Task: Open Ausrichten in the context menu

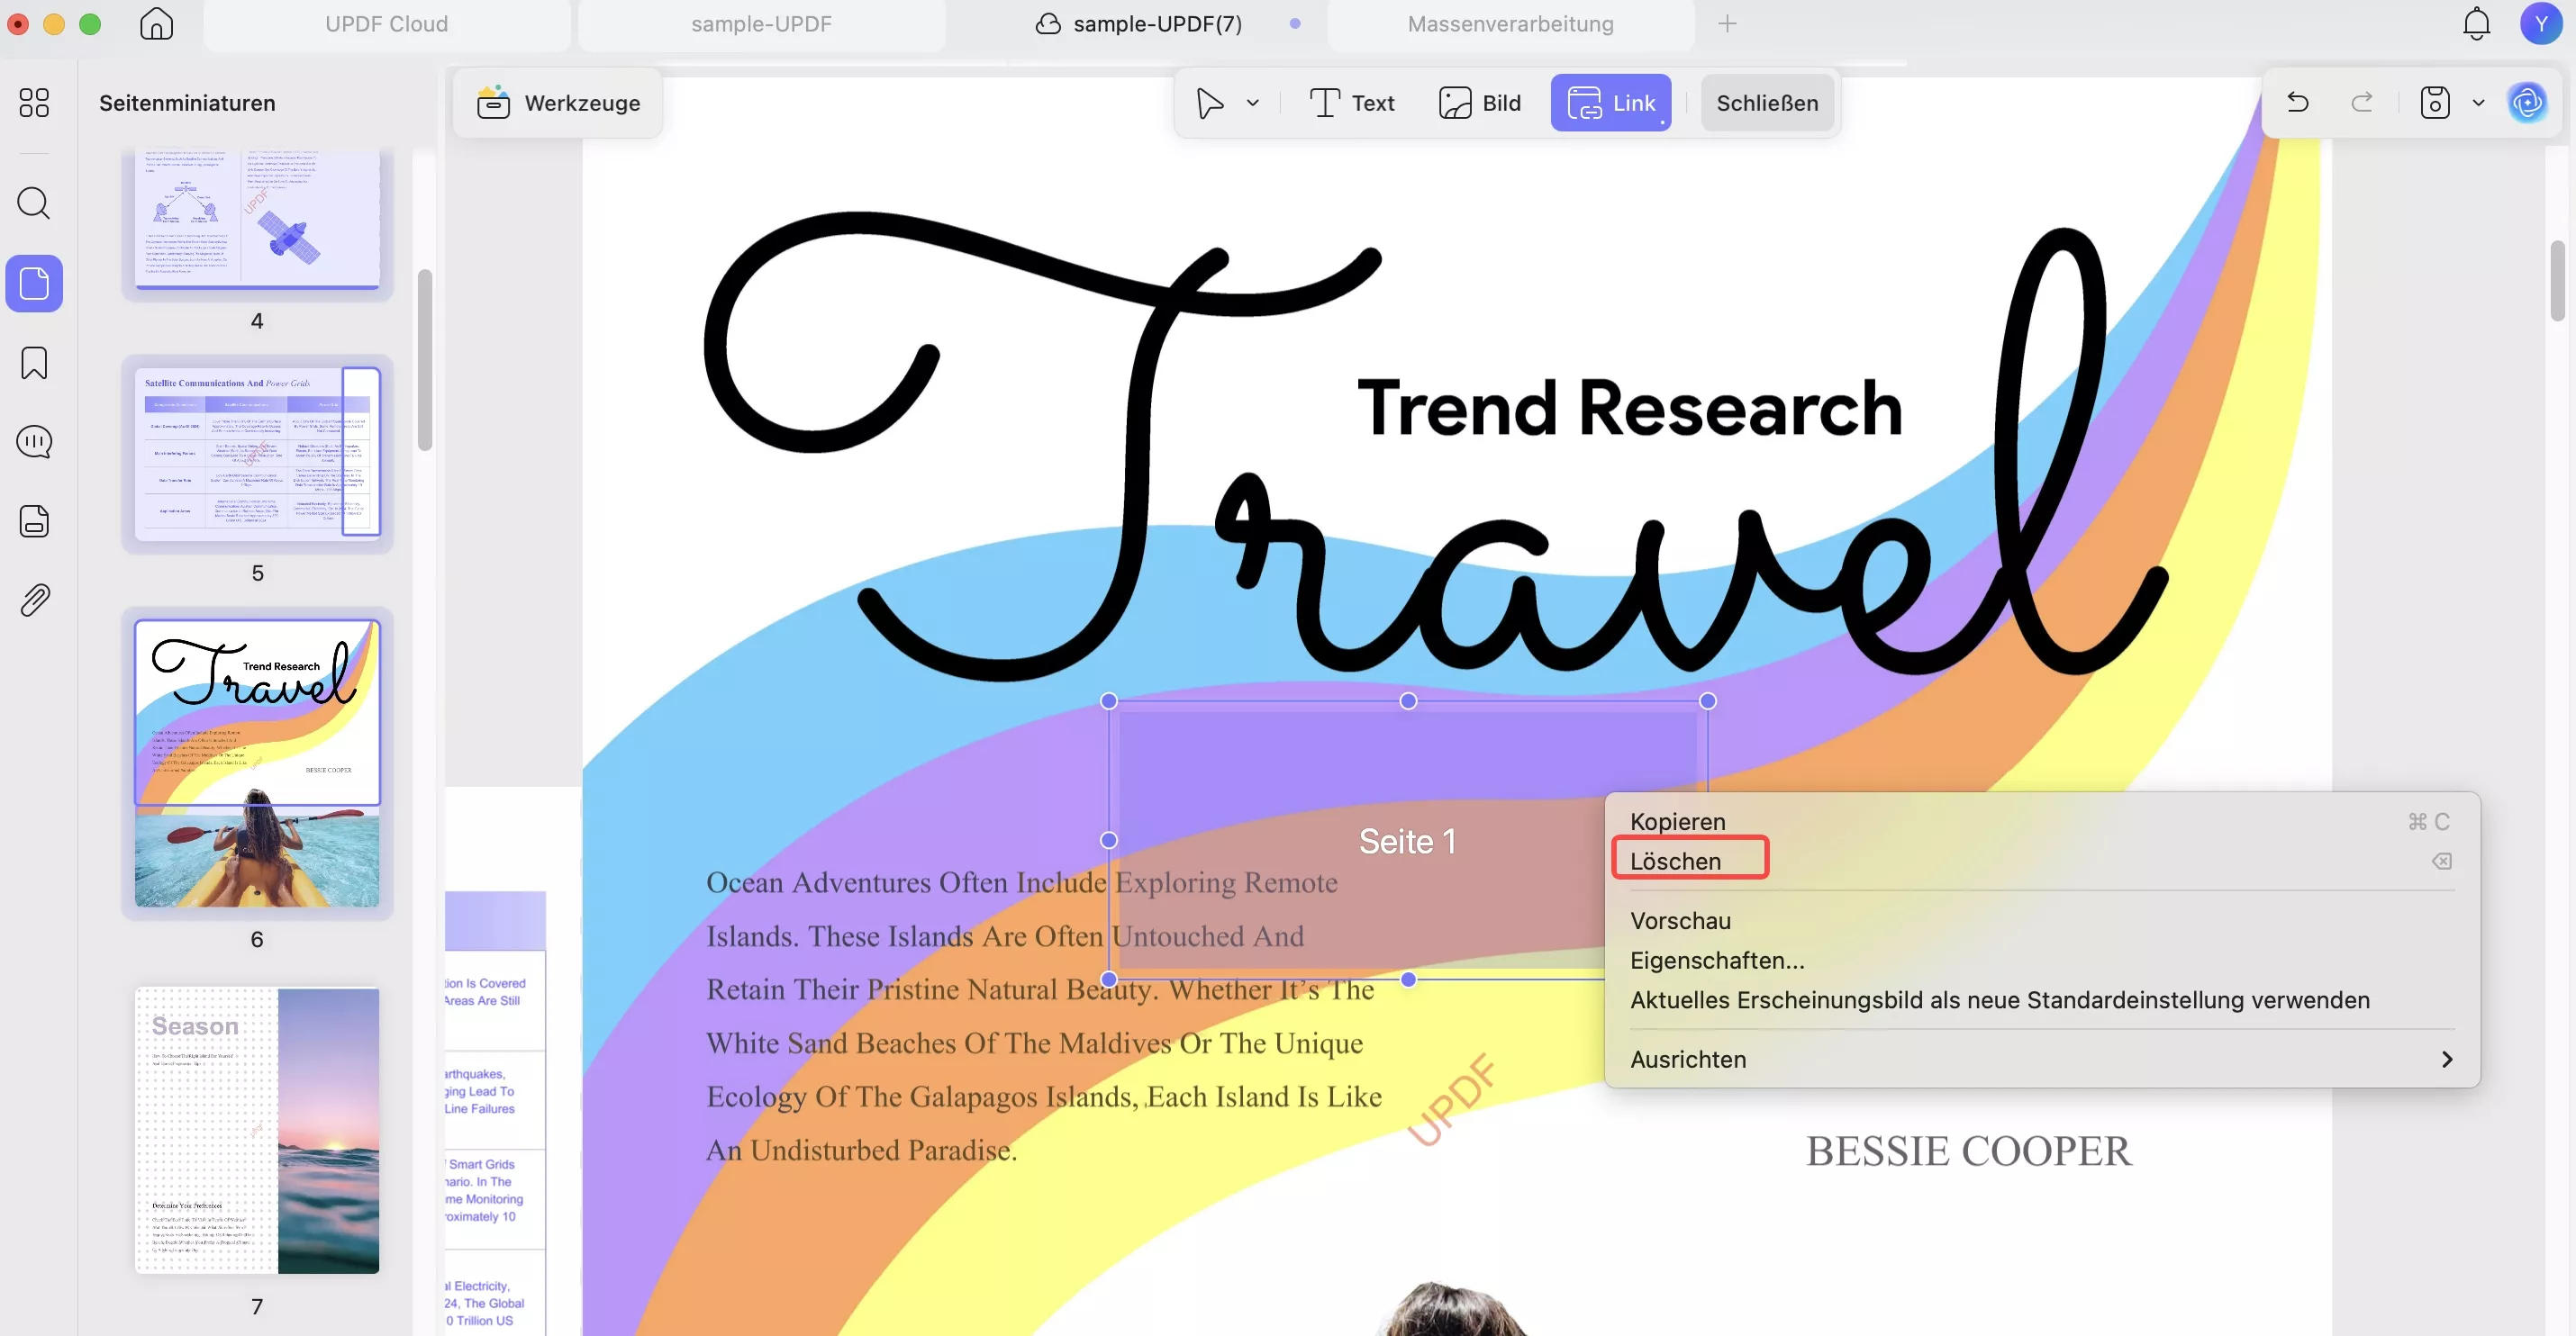Action: 2042,1060
